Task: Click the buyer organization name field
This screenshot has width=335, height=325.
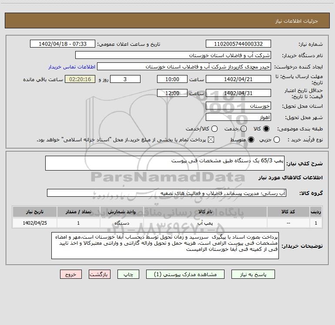Action: coord(173,55)
